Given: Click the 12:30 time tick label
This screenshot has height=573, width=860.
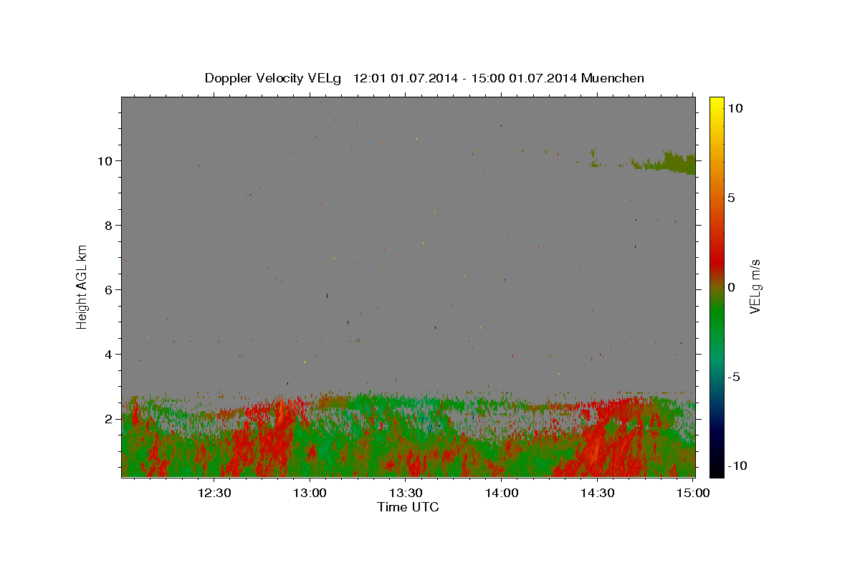Looking at the screenshot, I should pyautogui.click(x=214, y=493).
